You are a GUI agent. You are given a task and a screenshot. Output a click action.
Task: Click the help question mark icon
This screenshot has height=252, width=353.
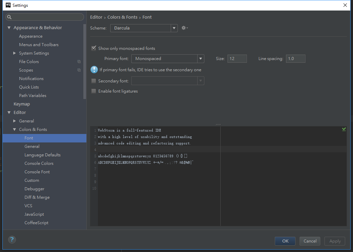coord(12,240)
